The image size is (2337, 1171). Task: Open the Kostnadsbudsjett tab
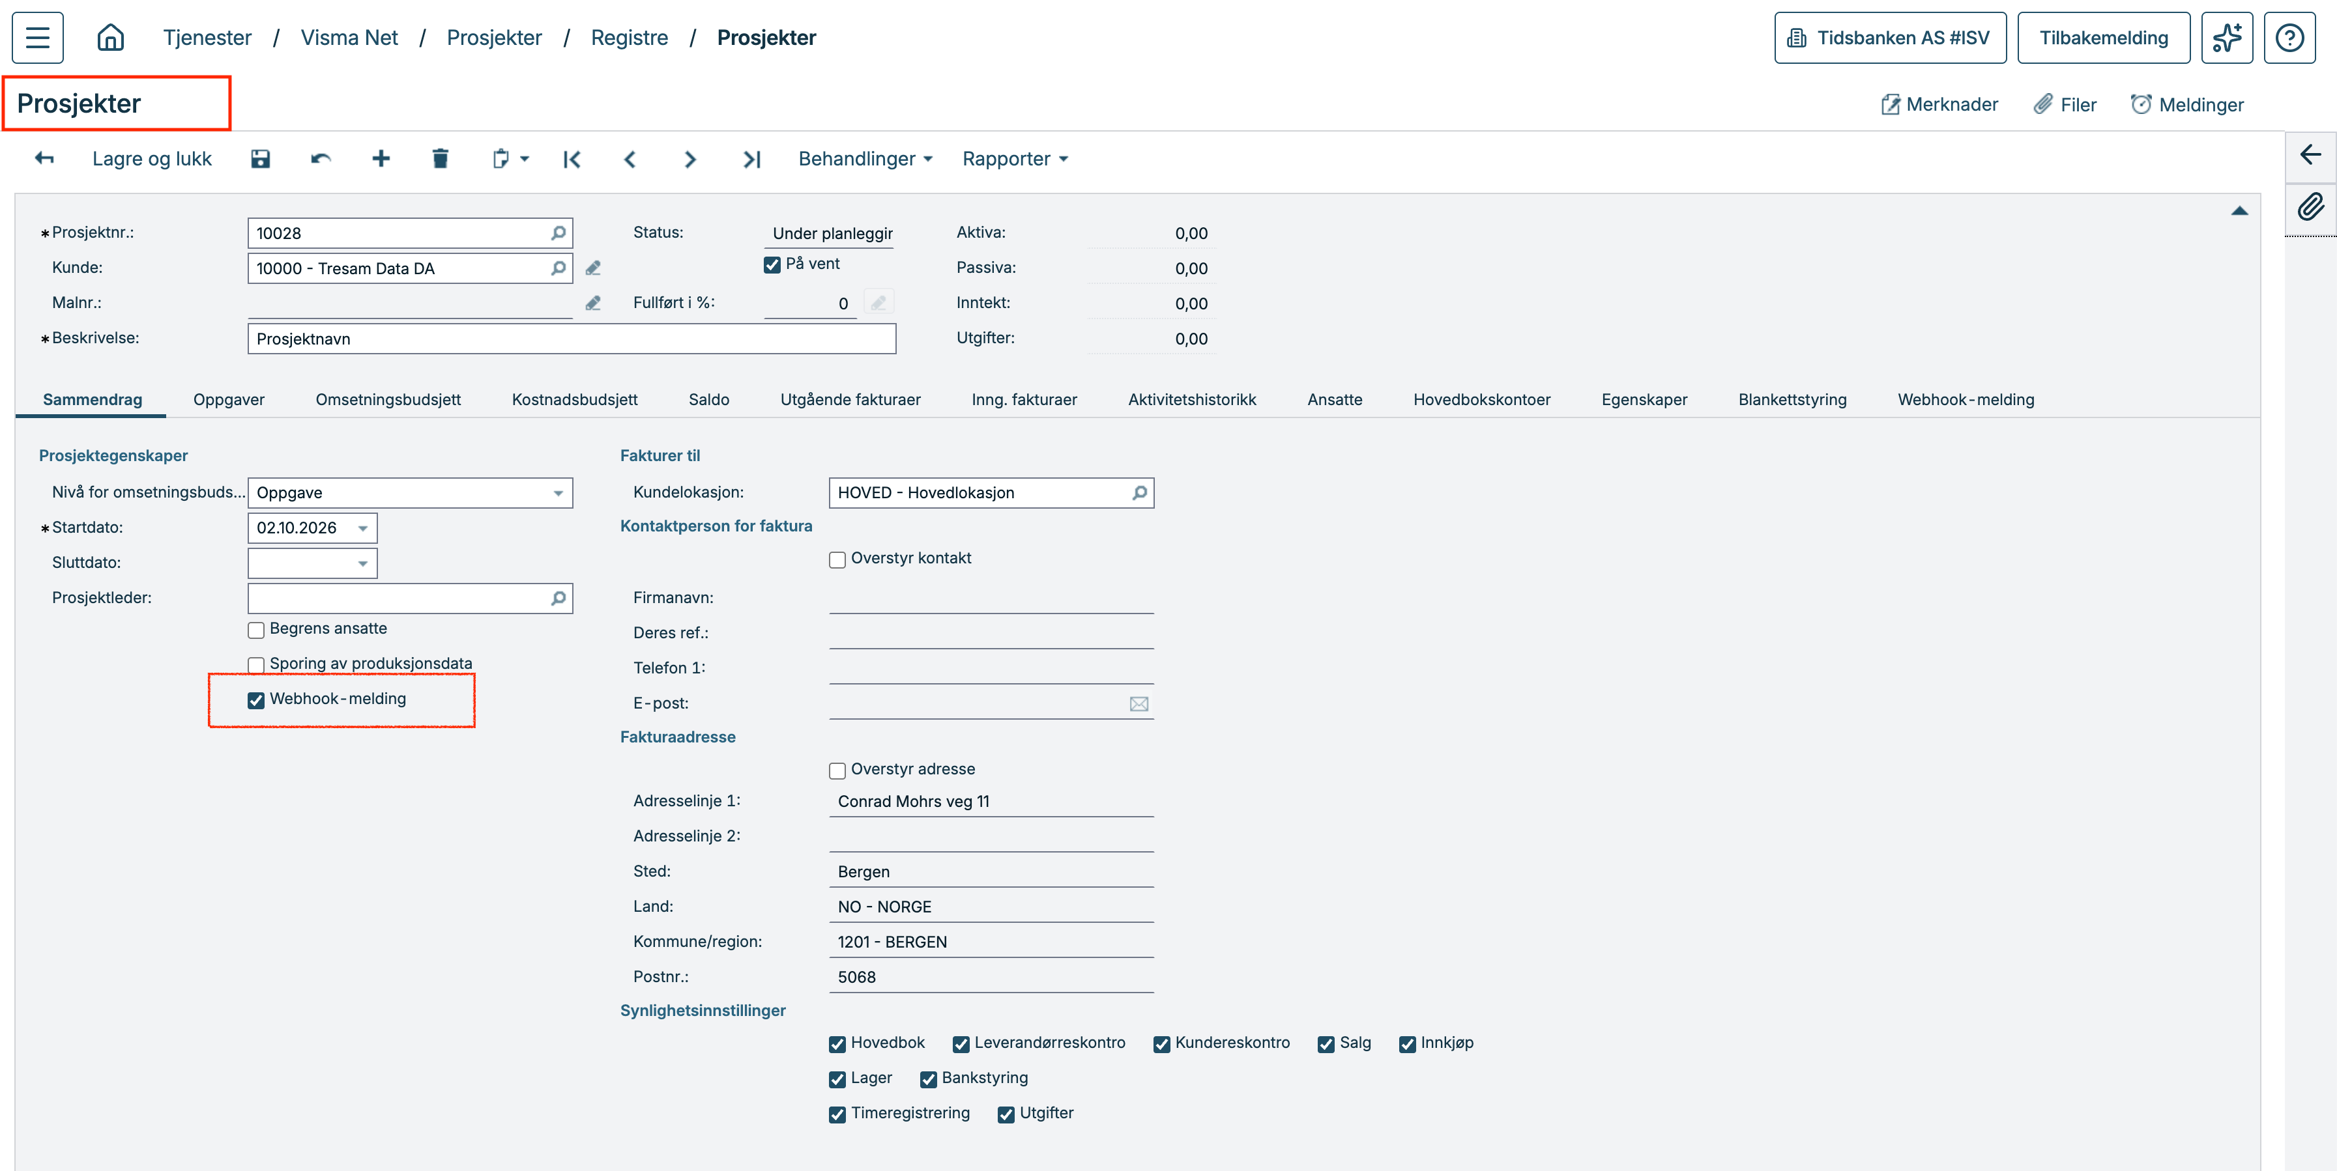point(574,400)
